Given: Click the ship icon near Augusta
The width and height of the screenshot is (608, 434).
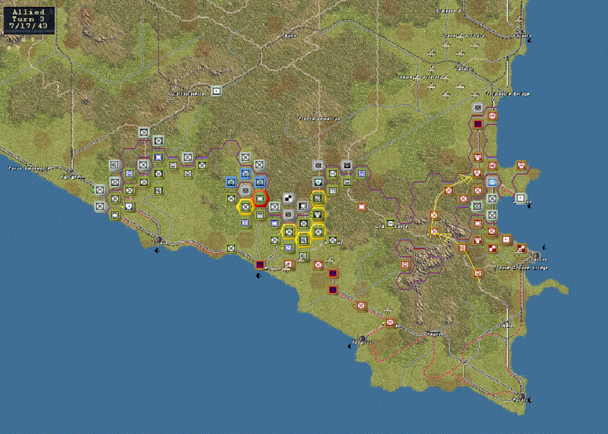Looking at the screenshot, I should pyautogui.click(x=529, y=206).
